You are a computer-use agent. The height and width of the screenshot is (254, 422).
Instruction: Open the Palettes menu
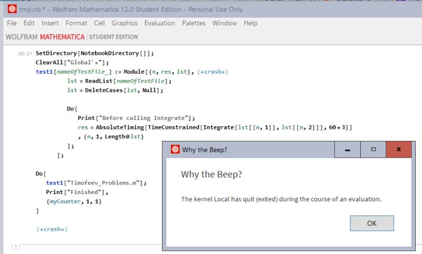[x=194, y=23]
